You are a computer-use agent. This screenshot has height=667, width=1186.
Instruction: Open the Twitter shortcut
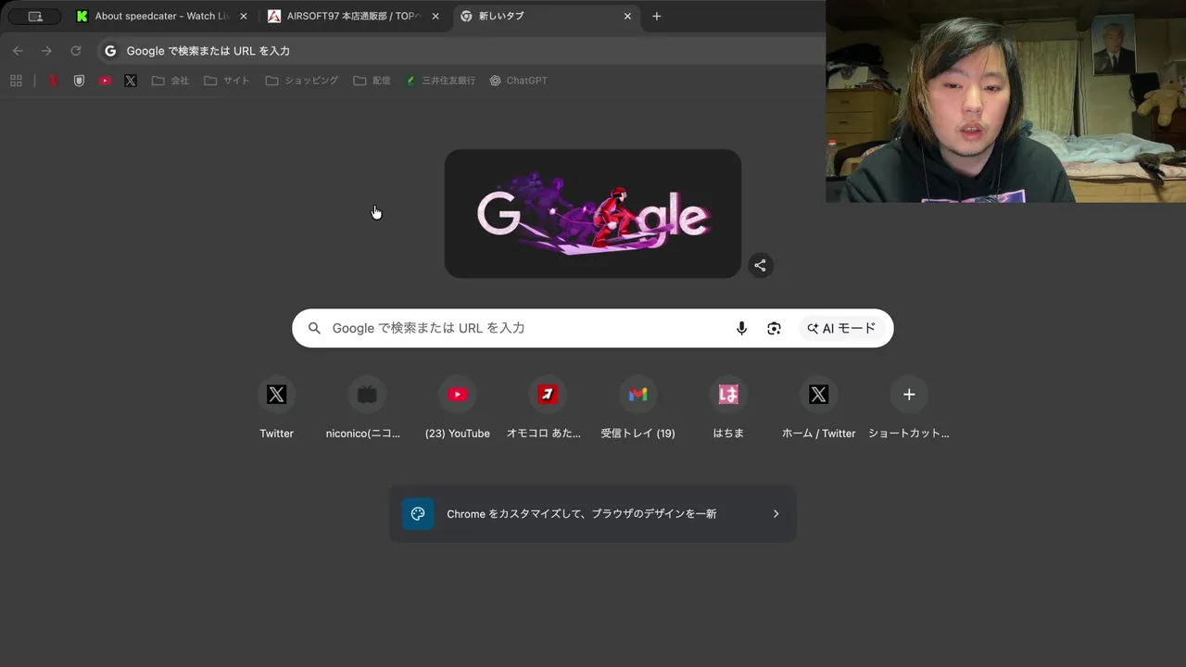click(276, 408)
